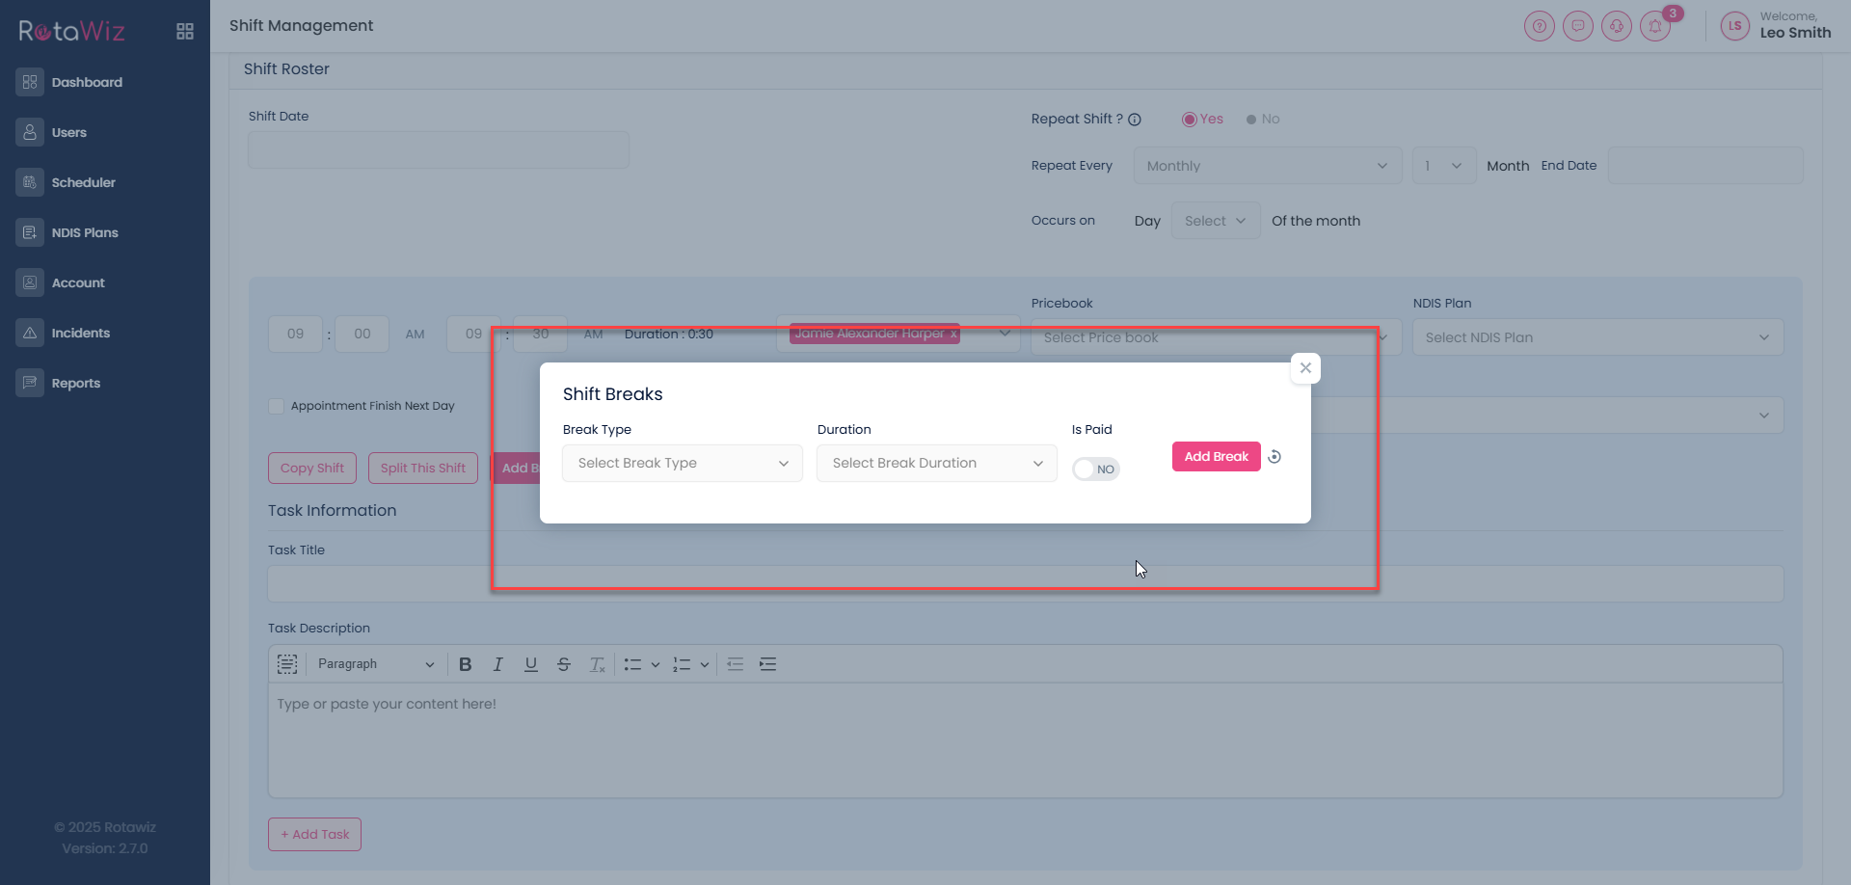Screen dimensions: 1851x885
Task: Click the Add Break button
Action: pyautogui.click(x=1216, y=457)
